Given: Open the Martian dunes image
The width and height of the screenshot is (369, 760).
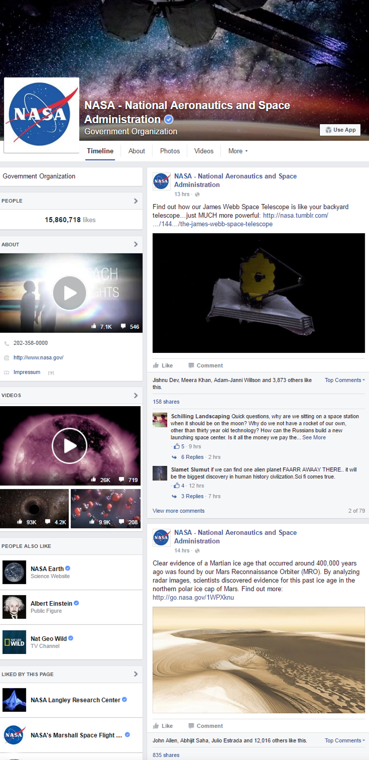Looking at the screenshot, I should point(259,660).
